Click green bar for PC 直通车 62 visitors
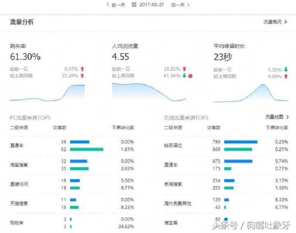The image size is (296, 233). (87, 150)
